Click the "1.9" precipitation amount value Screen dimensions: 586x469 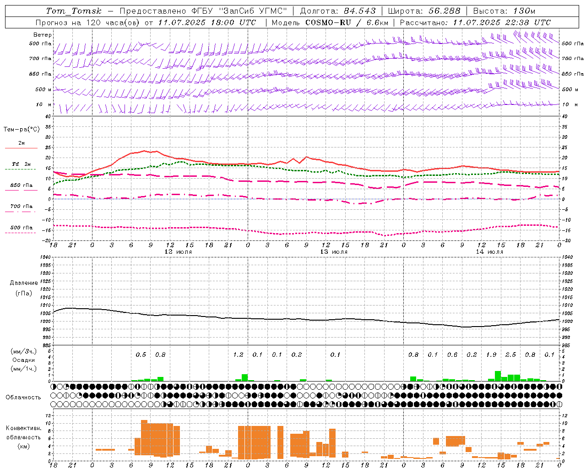click(x=491, y=354)
